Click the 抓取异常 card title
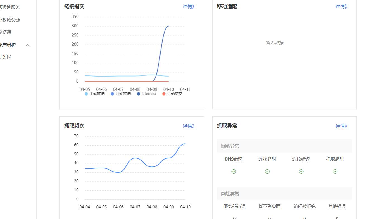 (x=227, y=126)
